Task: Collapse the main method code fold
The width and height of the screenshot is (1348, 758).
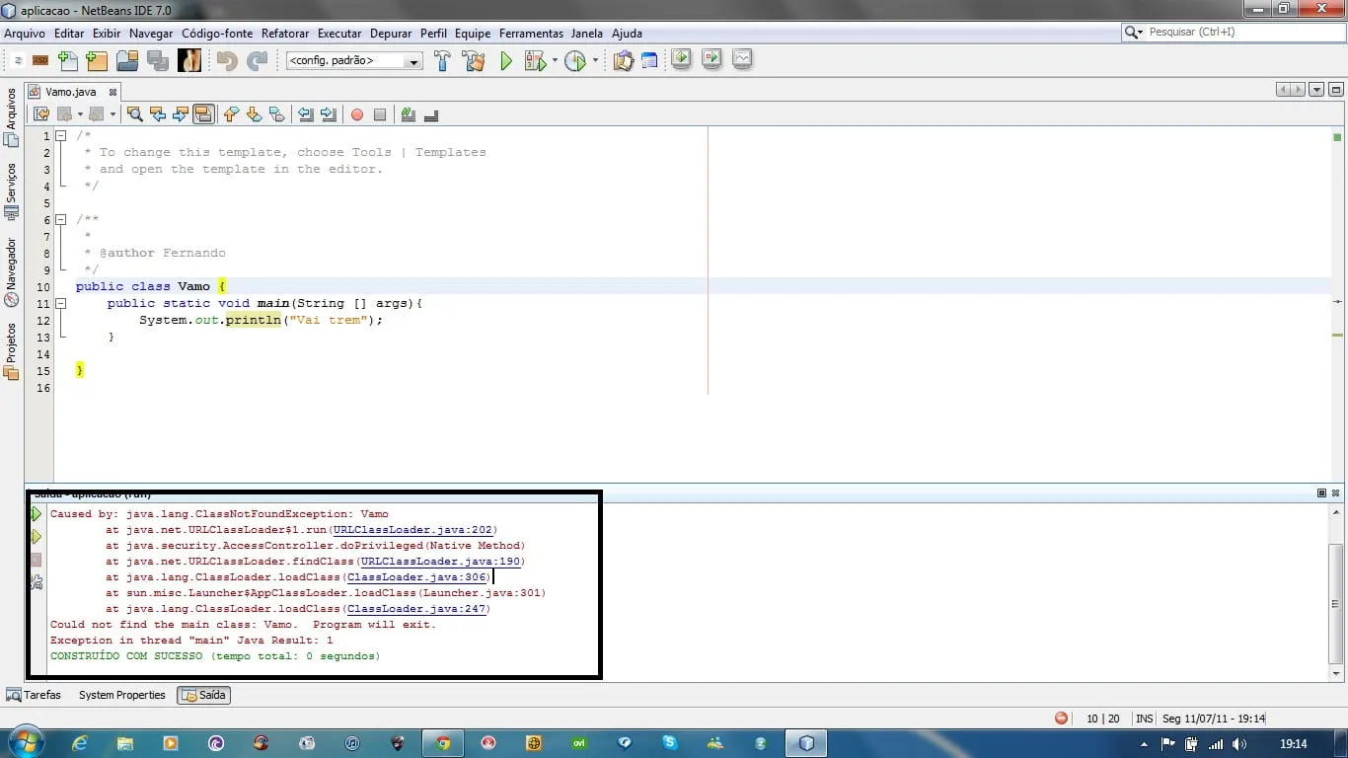Action: [61, 304]
